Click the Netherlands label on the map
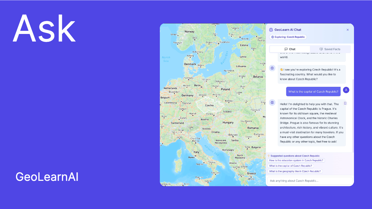Image resolution: width=372 pixels, height=209 pixels. pos(170,88)
